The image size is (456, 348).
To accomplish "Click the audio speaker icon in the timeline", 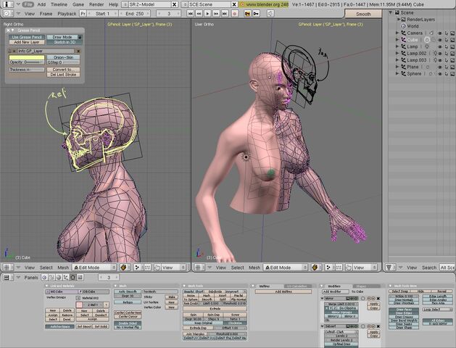I will pyautogui.click(x=270, y=14).
